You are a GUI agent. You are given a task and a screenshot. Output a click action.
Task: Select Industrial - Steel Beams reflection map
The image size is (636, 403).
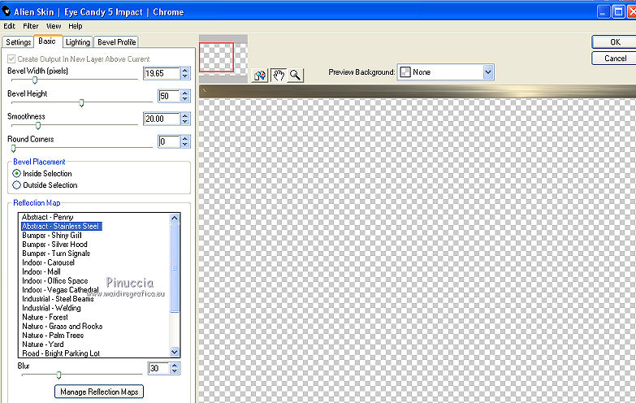[58, 299]
